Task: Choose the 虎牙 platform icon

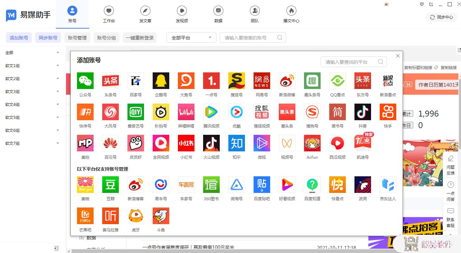Action: click(x=136, y=216)
